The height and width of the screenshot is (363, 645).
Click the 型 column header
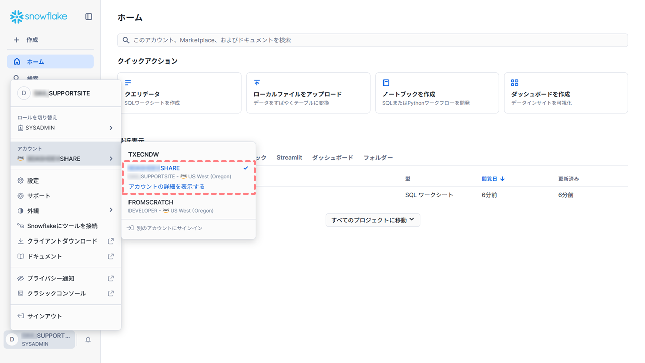point(408,179)
